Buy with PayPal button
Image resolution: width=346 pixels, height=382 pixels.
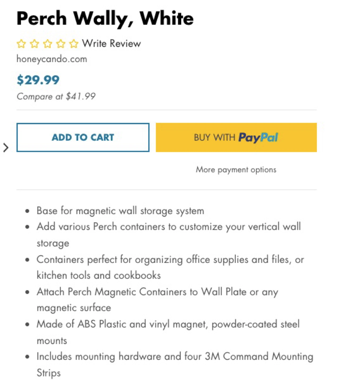[x=236, y=137]
